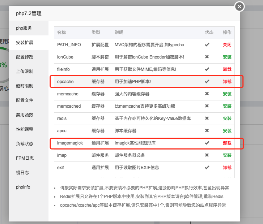Uninstall the opcache extension
263x224 pixels.
click(227, 82)
